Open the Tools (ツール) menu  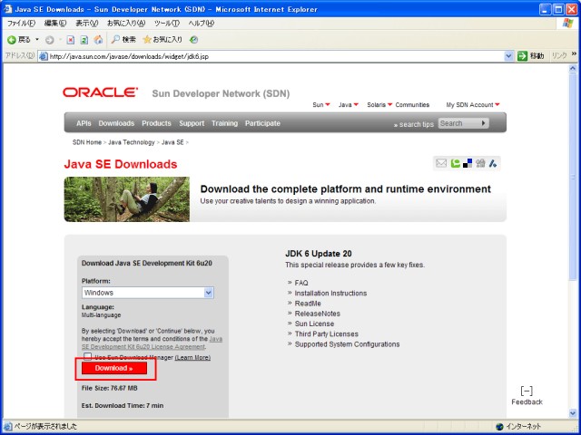point(167,24)
